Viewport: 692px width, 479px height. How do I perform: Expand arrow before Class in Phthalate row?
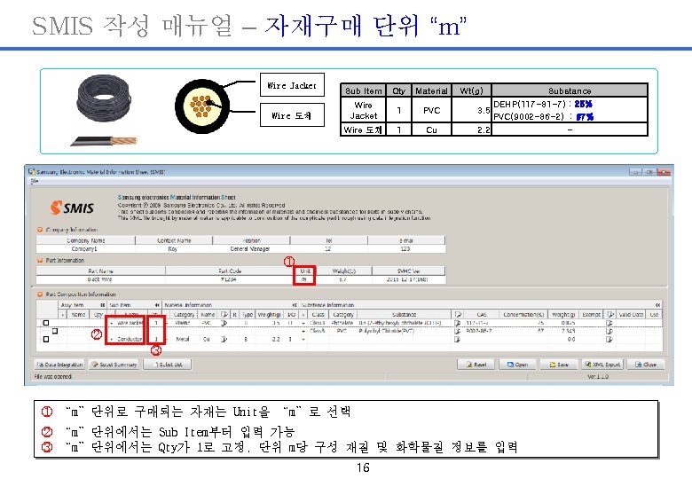(x=303, y=323)
